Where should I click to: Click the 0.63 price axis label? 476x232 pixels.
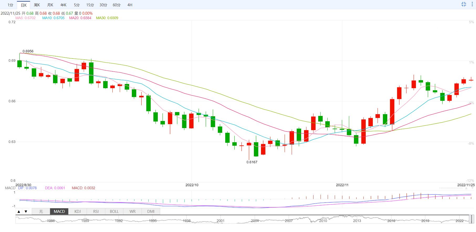tap(12, 142)
